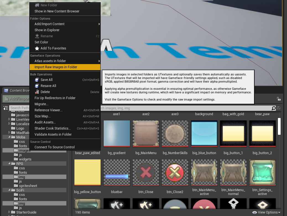The width and height of the screenshot is (287, 216).
Task: Open Add/Import Content submenu
Action: click(65, 24)
